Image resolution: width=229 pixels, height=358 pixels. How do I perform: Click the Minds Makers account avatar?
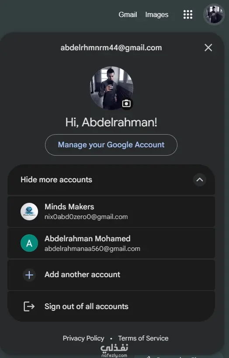[29, 212]
